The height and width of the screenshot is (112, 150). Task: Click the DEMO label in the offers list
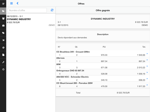tap(52, 25)
